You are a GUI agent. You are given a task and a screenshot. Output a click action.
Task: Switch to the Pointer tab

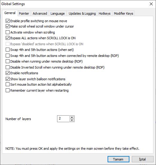24,13
